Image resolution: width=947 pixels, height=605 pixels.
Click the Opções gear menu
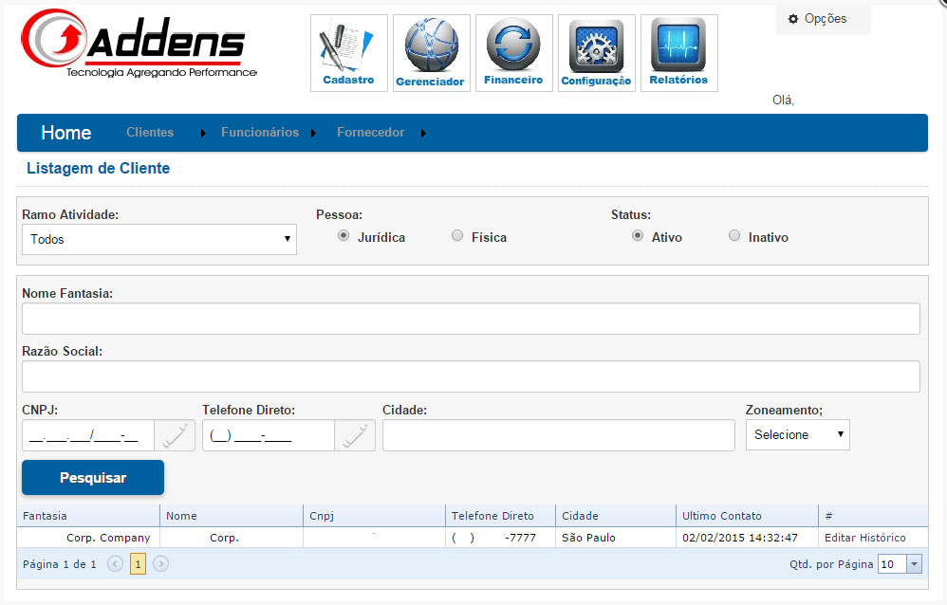click(x=823, y=19)
